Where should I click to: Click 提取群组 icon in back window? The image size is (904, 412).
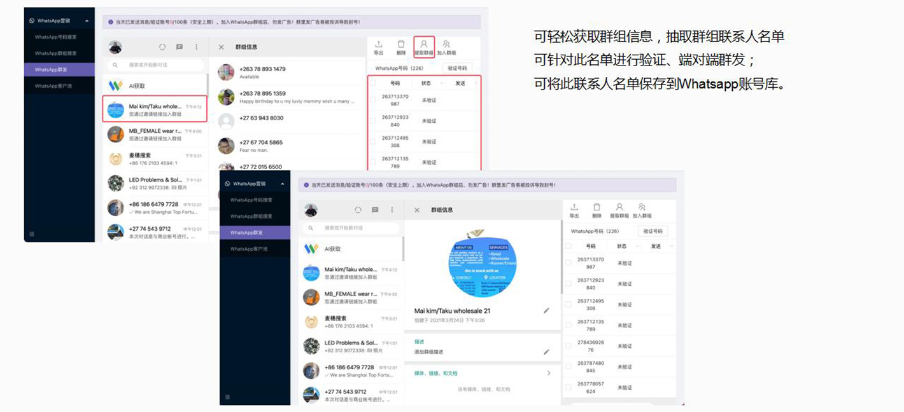coord(424,44)
